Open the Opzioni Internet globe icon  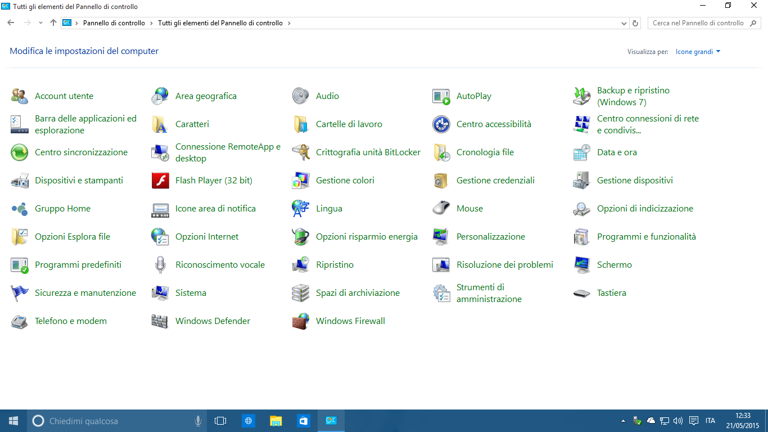[x=160, y=237]
